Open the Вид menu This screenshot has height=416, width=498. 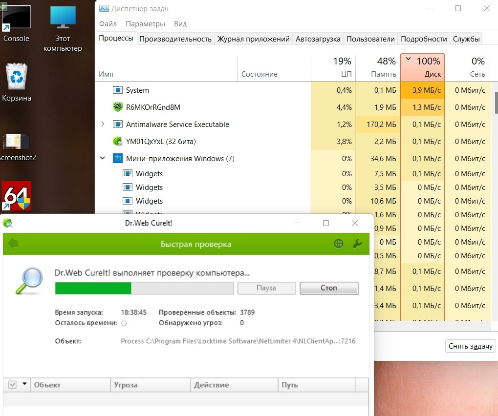click(180, 24)
